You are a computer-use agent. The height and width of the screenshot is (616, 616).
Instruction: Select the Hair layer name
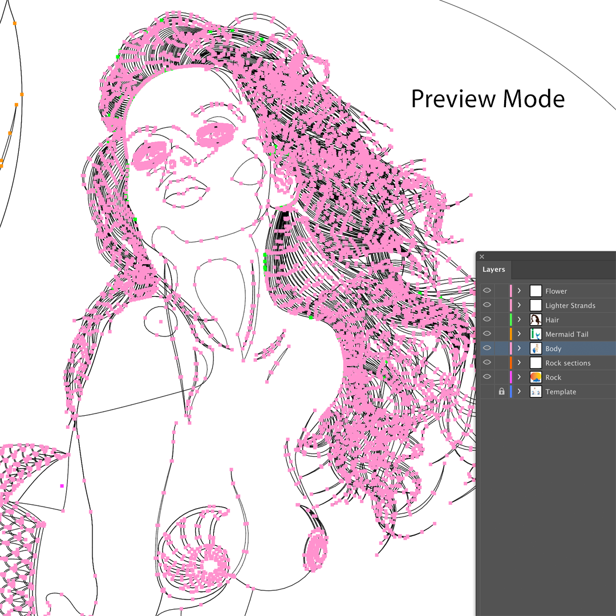click(552, 320)
